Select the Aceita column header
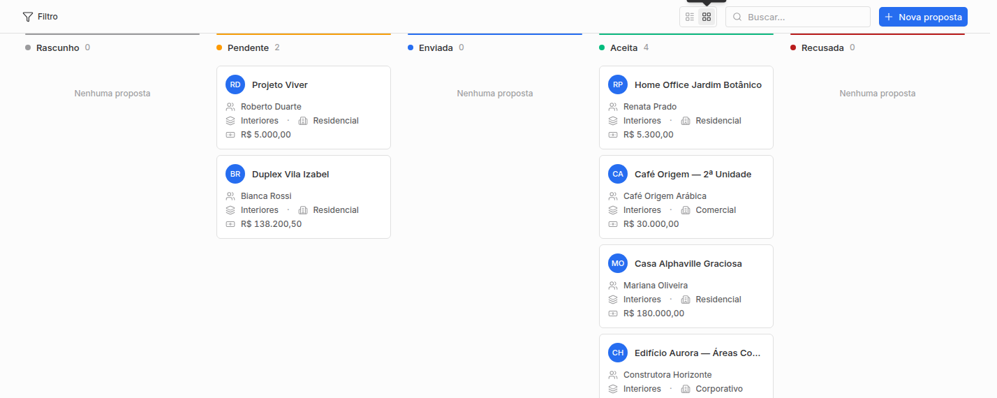 [623, 47]
